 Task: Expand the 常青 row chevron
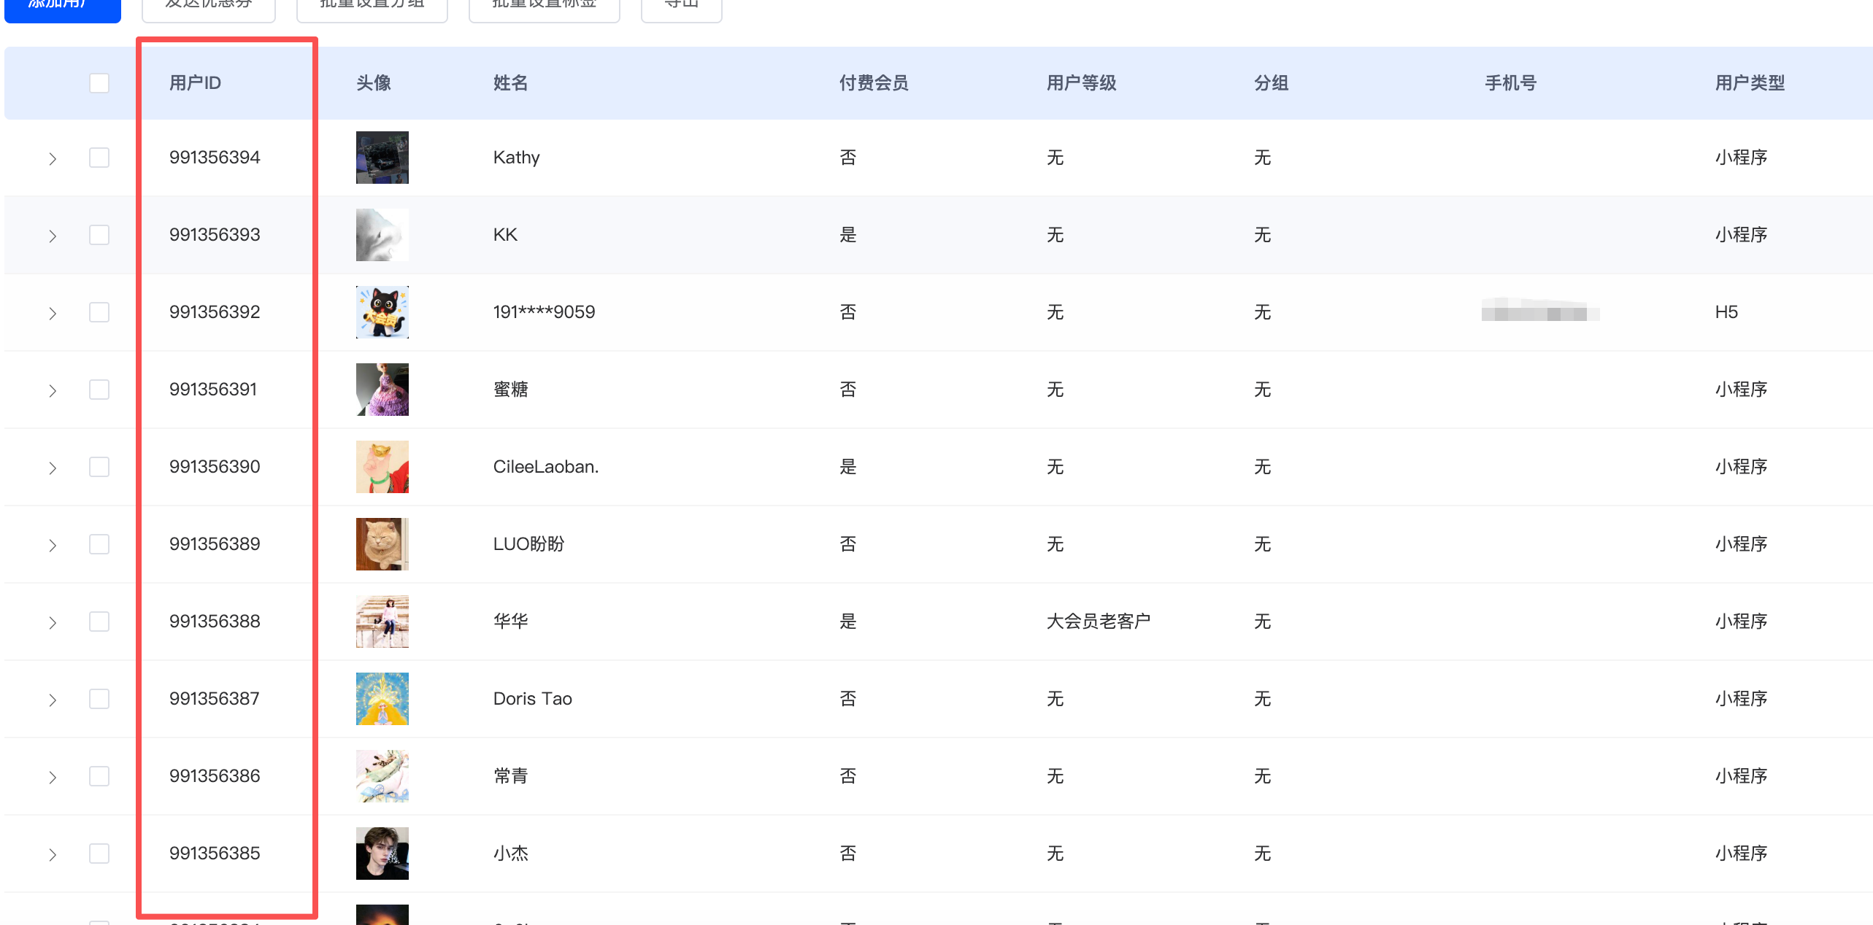(53, 778)
